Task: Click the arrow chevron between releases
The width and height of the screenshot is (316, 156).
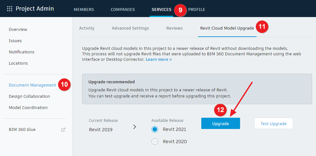Action: (x=135, y=127)
